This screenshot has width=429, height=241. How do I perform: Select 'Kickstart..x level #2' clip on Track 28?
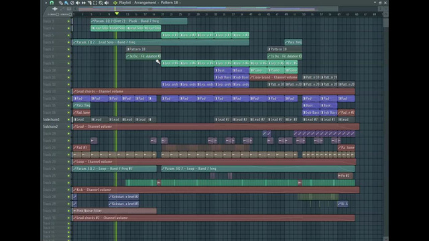123,197
